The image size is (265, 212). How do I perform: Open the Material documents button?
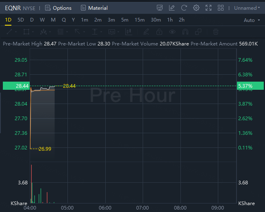click(x=94, y=8)
